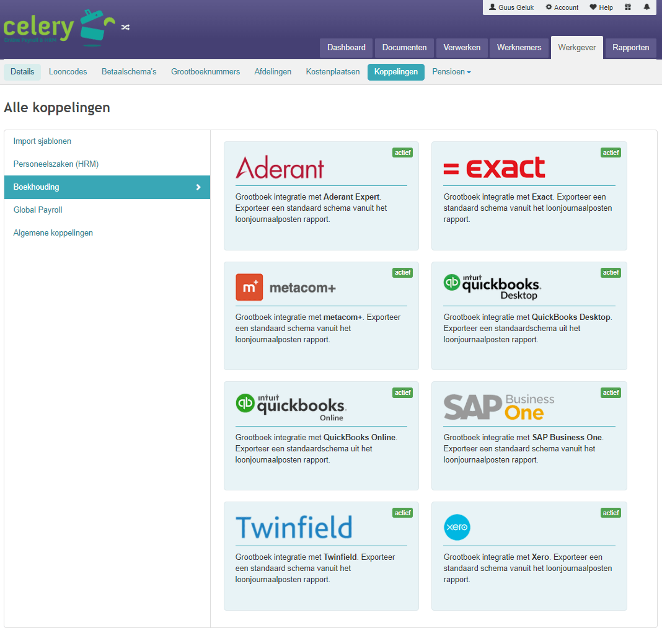Click the metacom+ description text
The width and height of the screenshot is (662, 633).
click(318, 328)
